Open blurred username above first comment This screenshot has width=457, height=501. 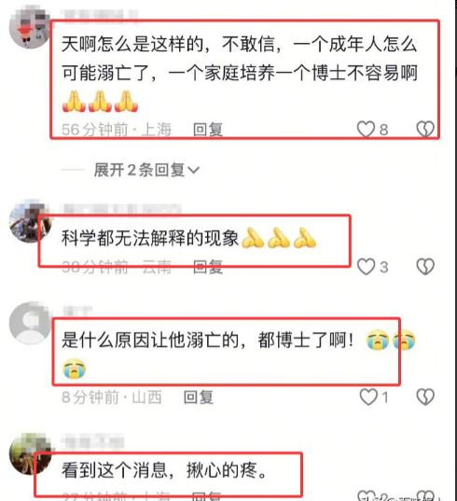pyautogui.click(x=99, y=15)
